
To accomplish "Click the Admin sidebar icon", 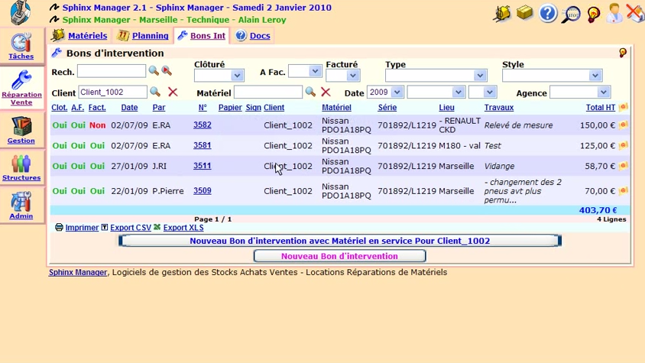I will (x=21, y=205).
